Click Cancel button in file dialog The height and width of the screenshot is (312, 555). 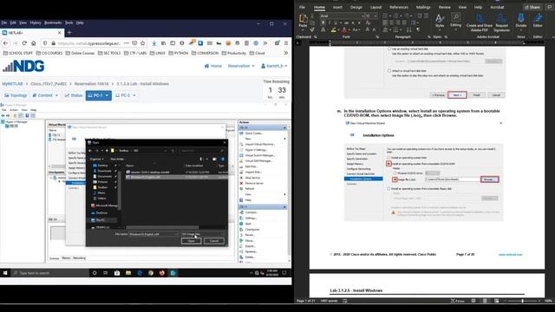point(214,241)
